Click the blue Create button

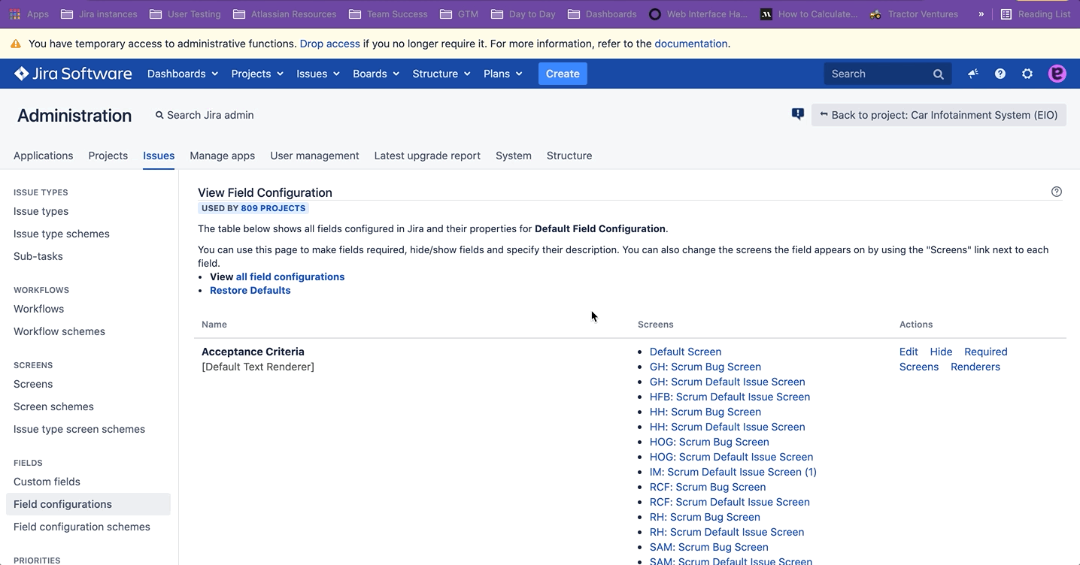click(563, 74)
